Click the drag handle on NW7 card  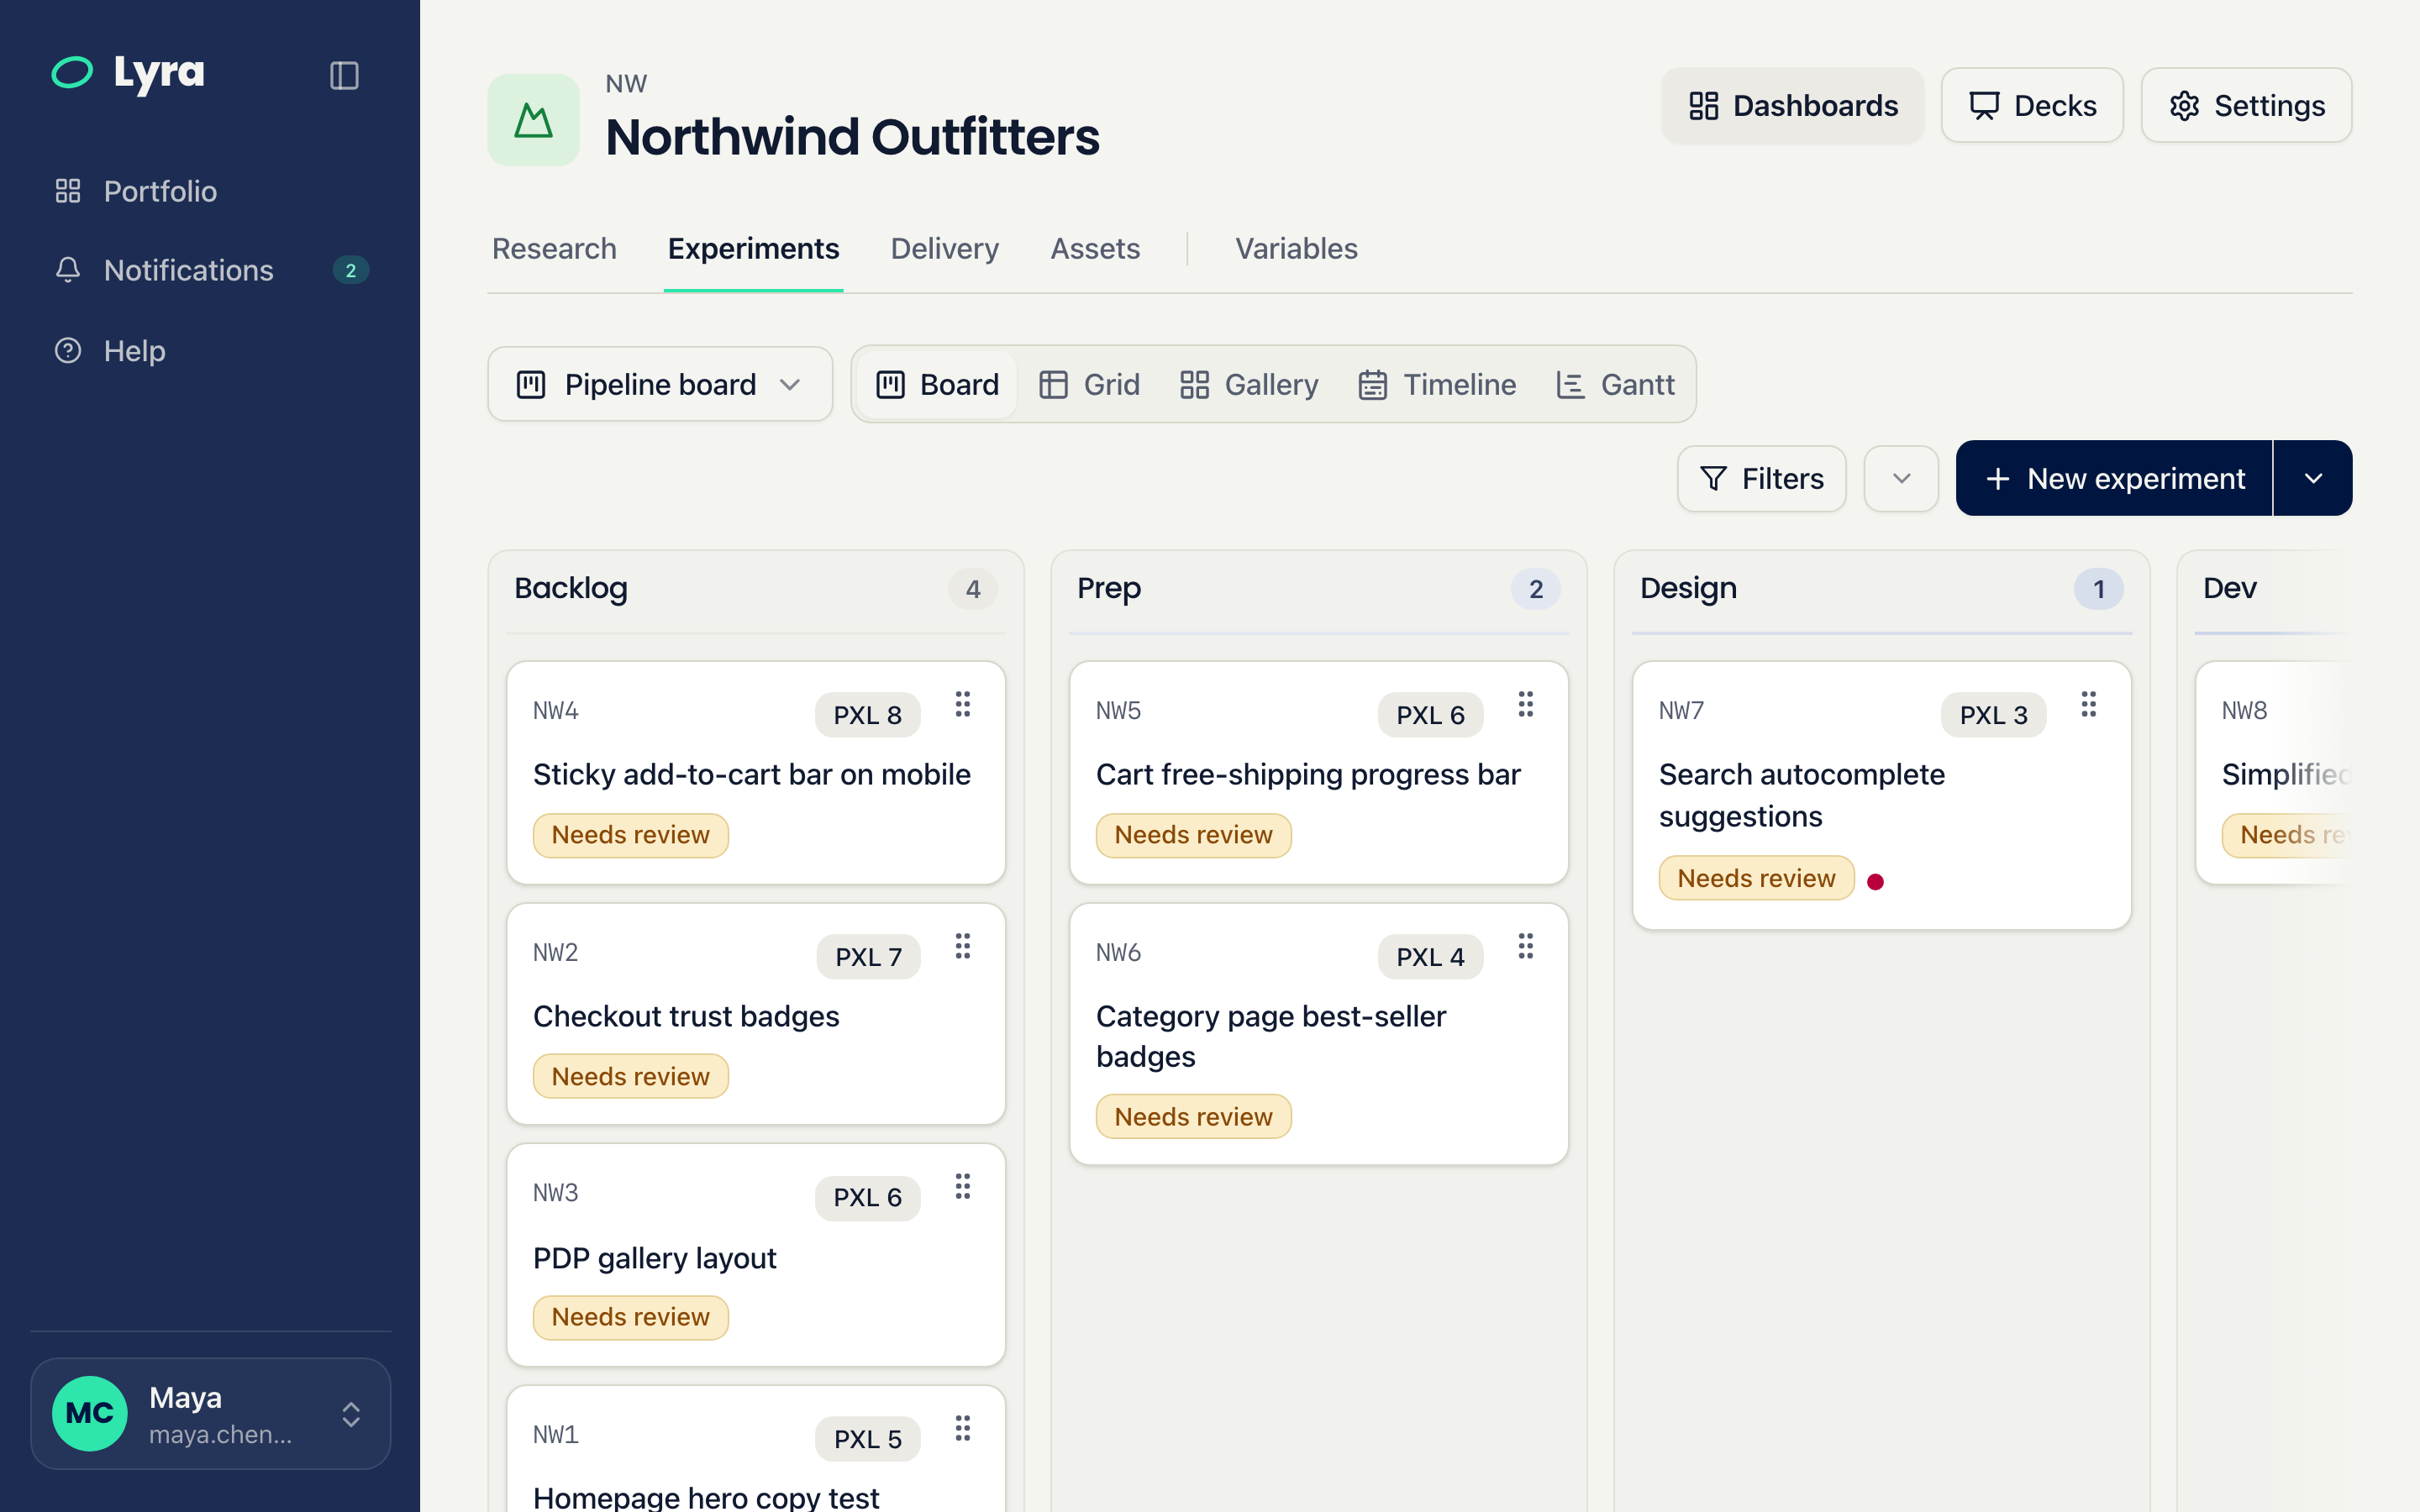(x=2089, y=704)
